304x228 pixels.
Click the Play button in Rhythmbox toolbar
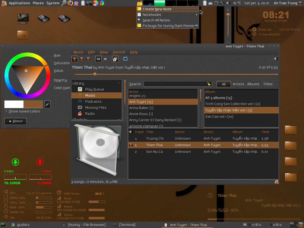click(75, 59)
